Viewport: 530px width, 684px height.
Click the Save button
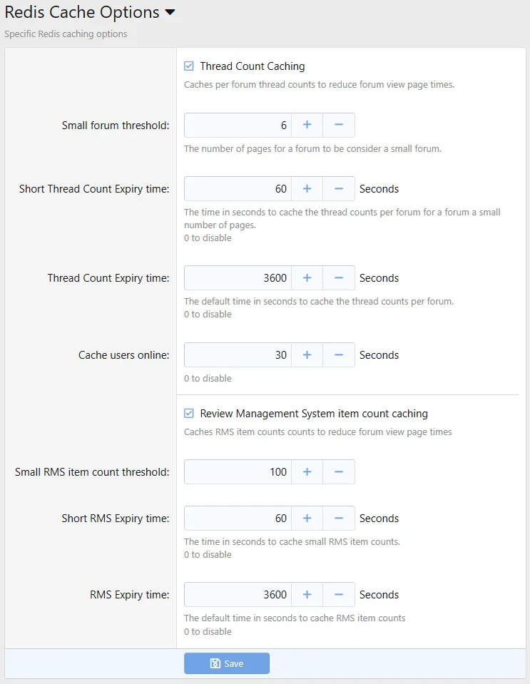[226, 663]
